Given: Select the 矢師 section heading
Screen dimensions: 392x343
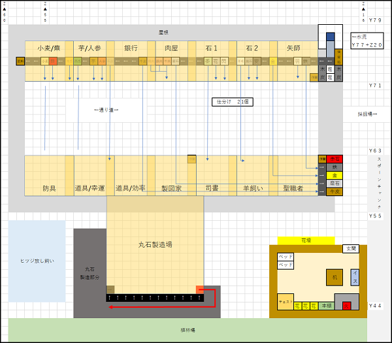Looking at the screenshot, I should click(x=293, y=48).
